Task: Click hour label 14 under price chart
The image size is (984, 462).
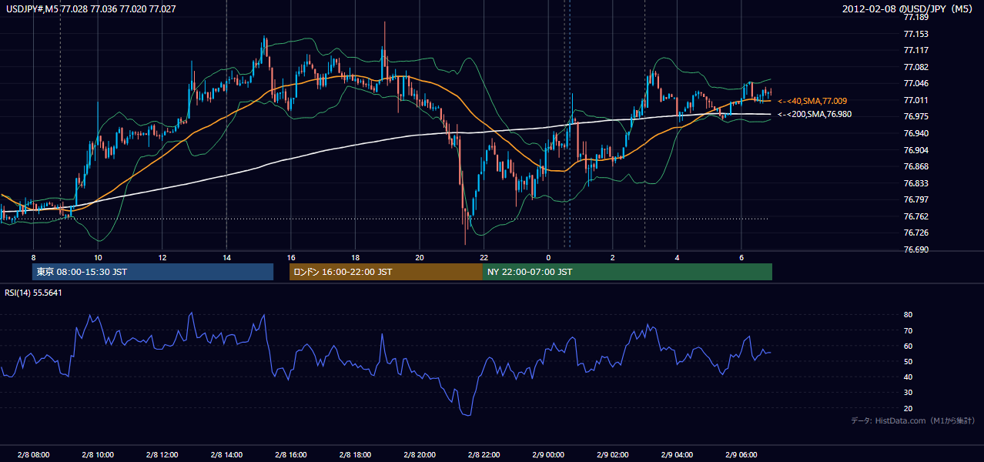Action: click(226, 257)
